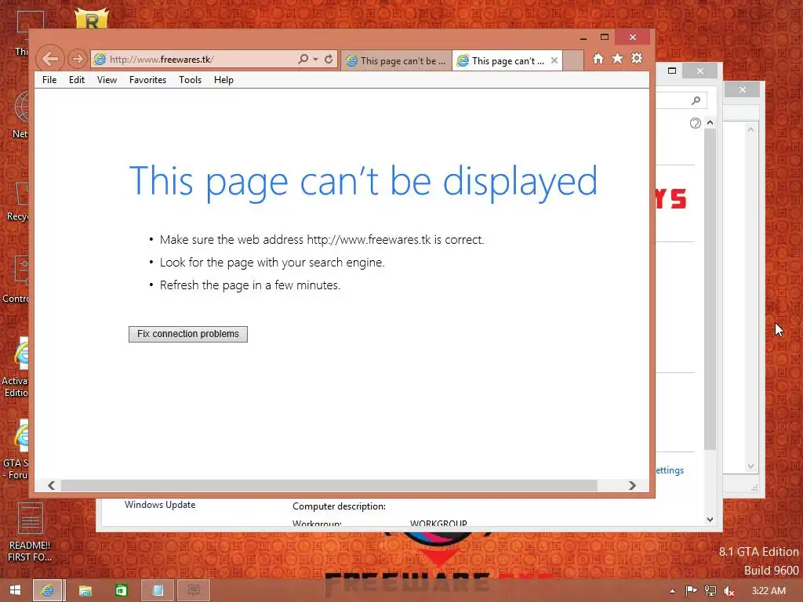This screenshot has height=602, width=803.
Task: Open the Edit menu
Action: (77, 80)
